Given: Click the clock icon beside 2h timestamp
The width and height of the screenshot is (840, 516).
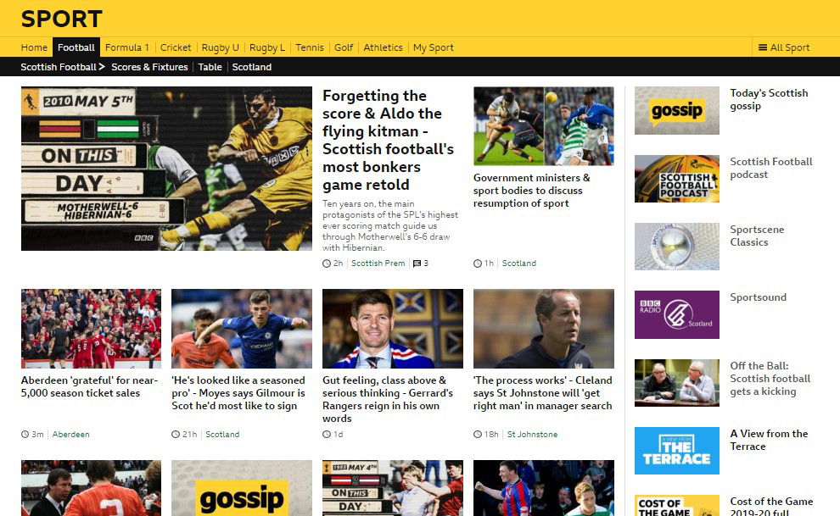Looking at the screenshot, I should tap(327, 264).
